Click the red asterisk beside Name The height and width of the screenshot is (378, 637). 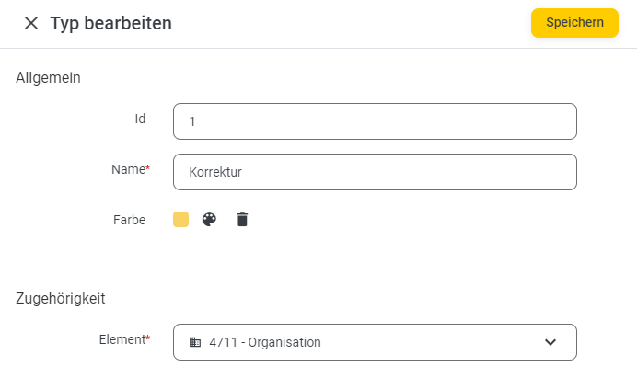148,166
